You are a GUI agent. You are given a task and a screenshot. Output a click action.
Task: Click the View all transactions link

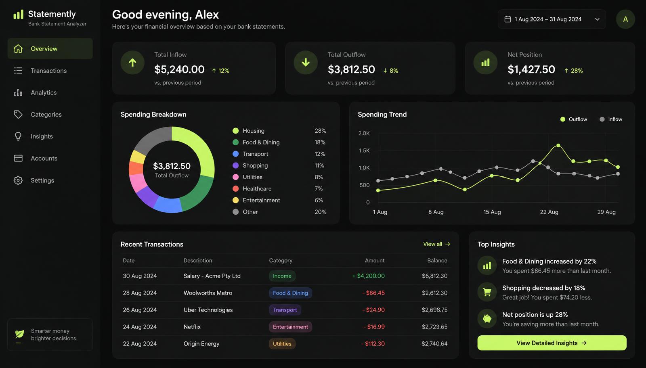pyautogui.click(x=436, y=244)
